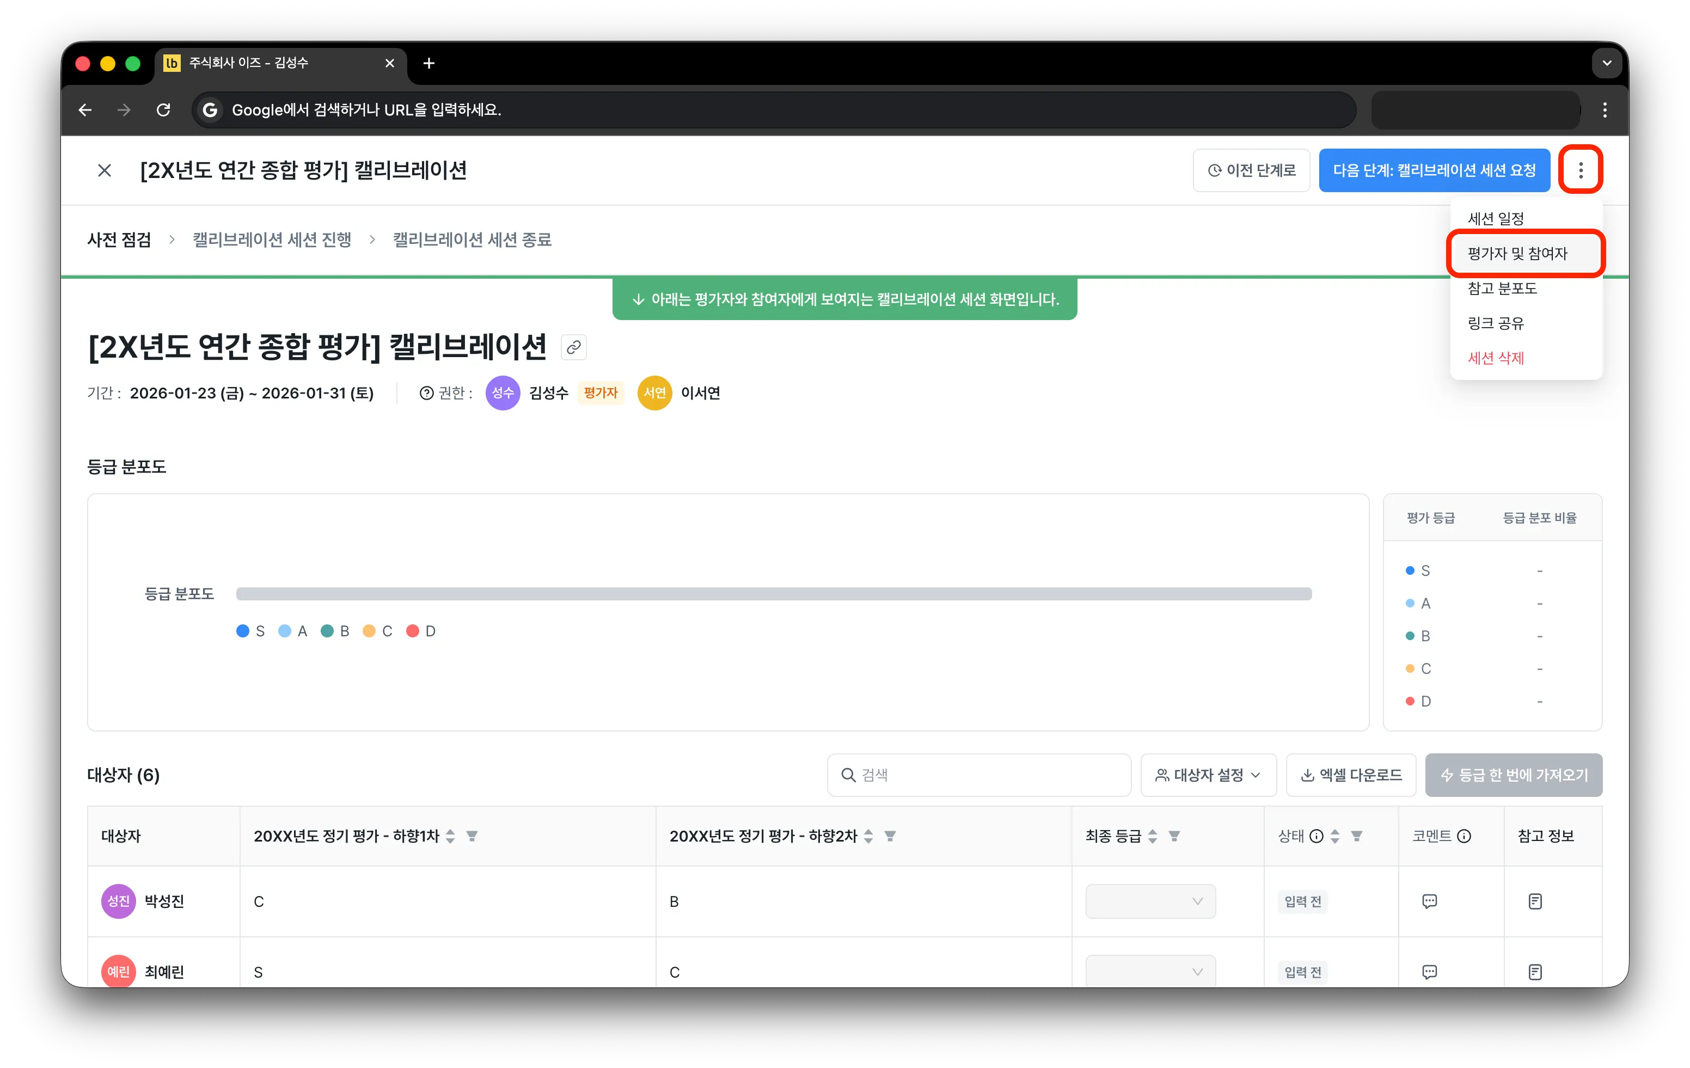Sort the 하향1차 column
The image size is (1690, 1068).
(451, 836)
